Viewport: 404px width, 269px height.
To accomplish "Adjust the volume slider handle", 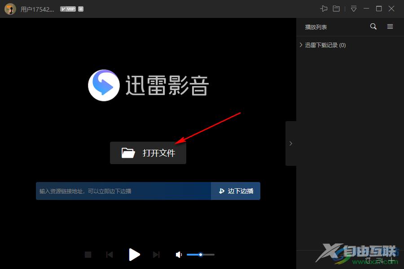I will [201, 255].
